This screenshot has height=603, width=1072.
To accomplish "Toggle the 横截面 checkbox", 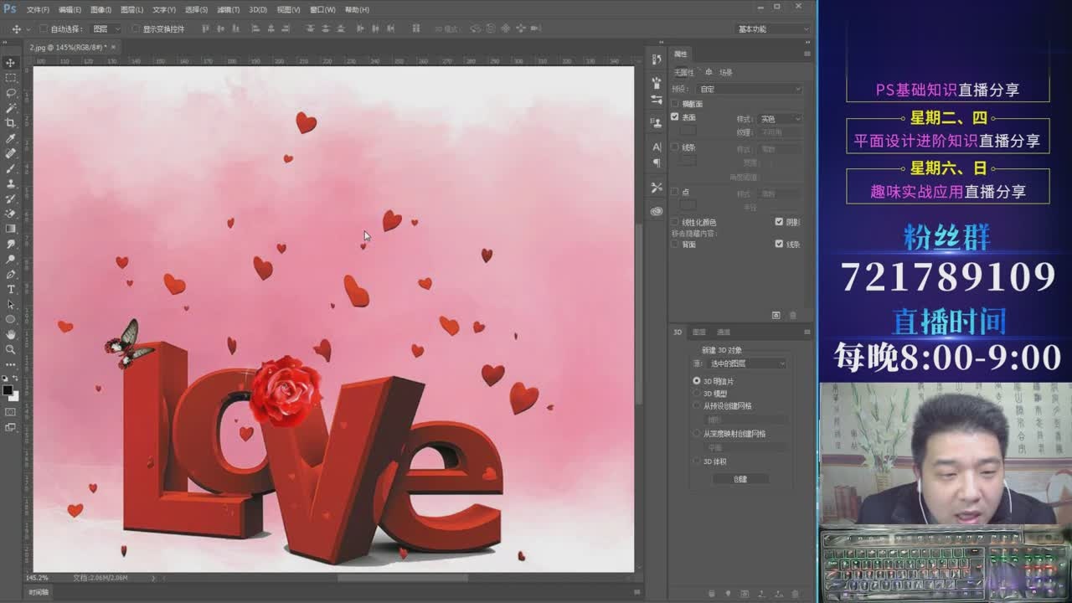I will tap(675, 104).
